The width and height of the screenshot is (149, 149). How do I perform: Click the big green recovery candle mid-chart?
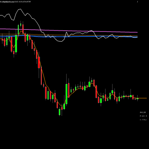[x=66, y=94]
